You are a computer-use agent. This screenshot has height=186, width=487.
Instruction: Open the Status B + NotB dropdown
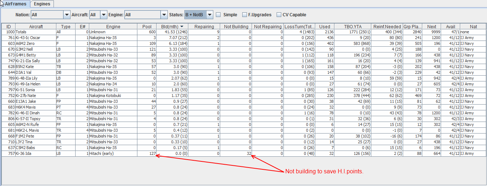(x=209, y=15)
